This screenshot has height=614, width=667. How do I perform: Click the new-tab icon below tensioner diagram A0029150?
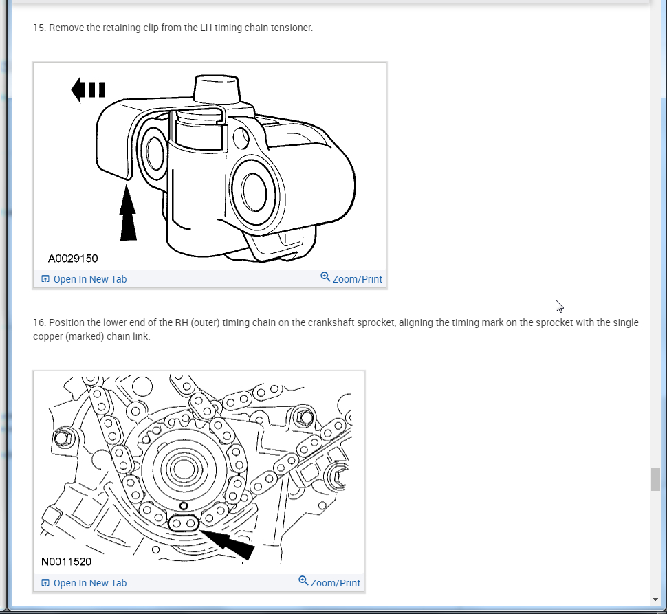point(45,279)
